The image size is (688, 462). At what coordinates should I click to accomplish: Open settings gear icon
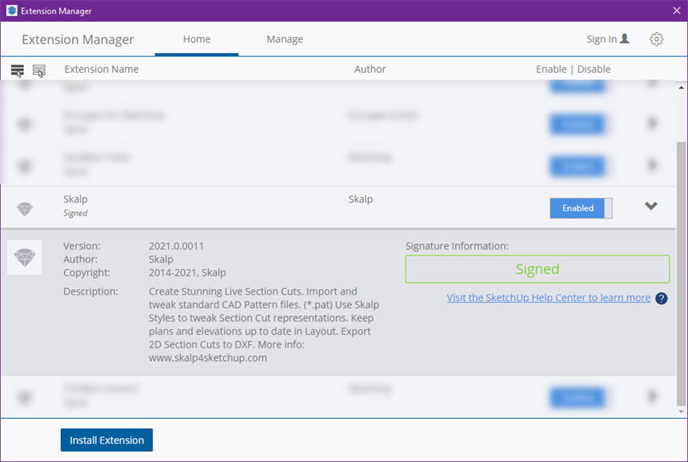click(656, 39)
